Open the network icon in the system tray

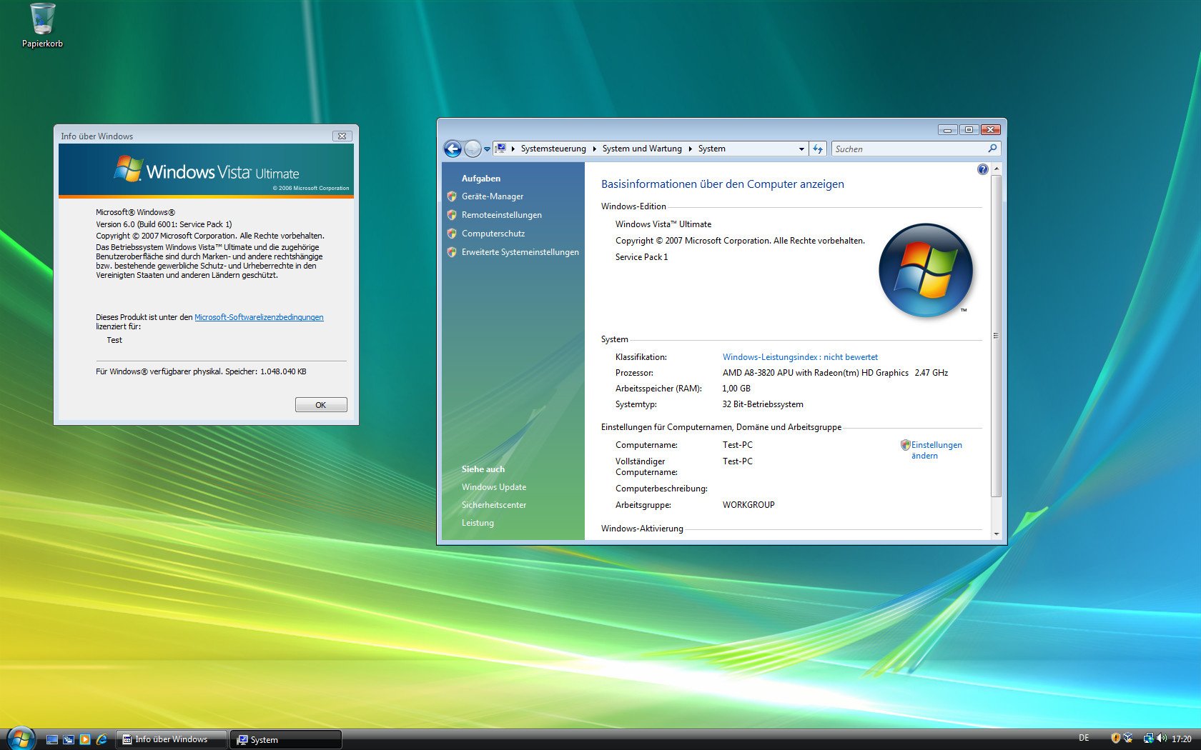tap(1150, 739)
